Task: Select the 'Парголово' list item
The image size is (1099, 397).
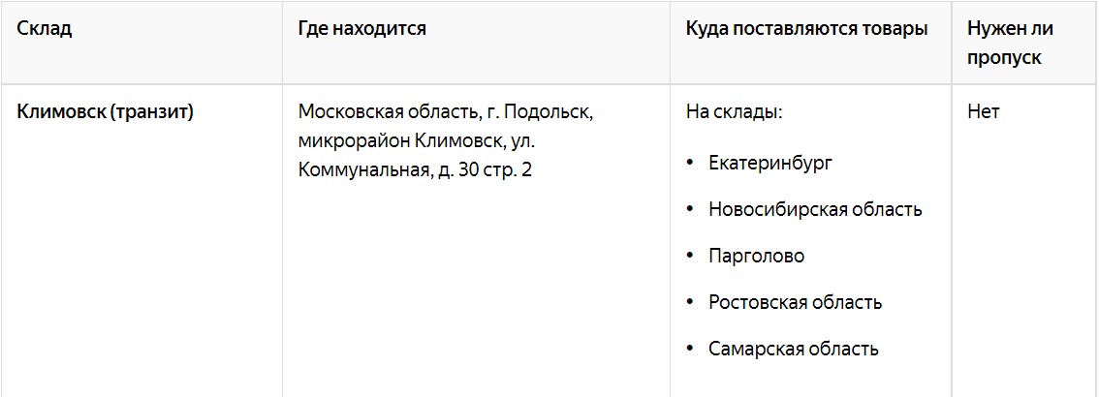Action: 757,257
